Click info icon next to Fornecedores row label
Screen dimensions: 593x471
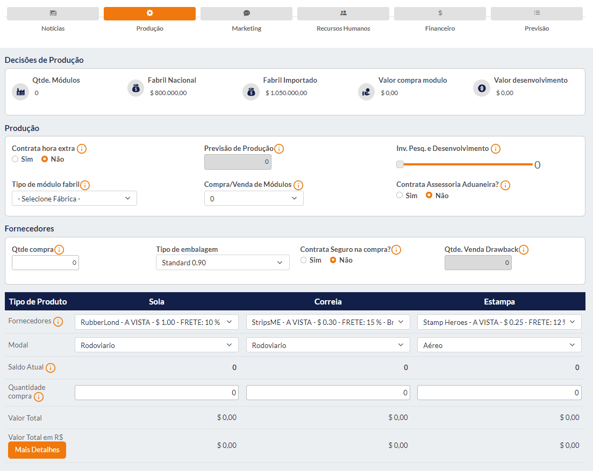[58, 322]
